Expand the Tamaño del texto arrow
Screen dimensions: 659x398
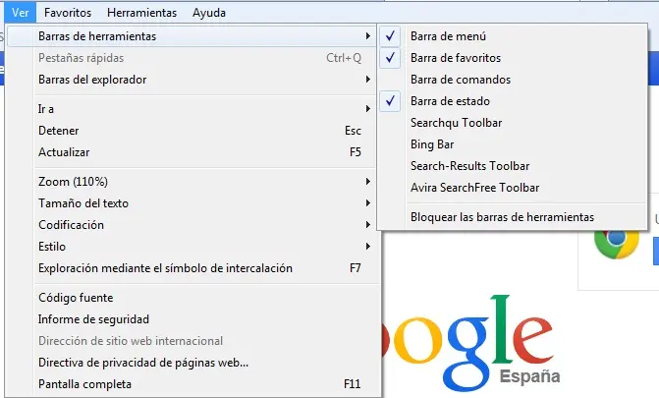[x=368, y=203]
